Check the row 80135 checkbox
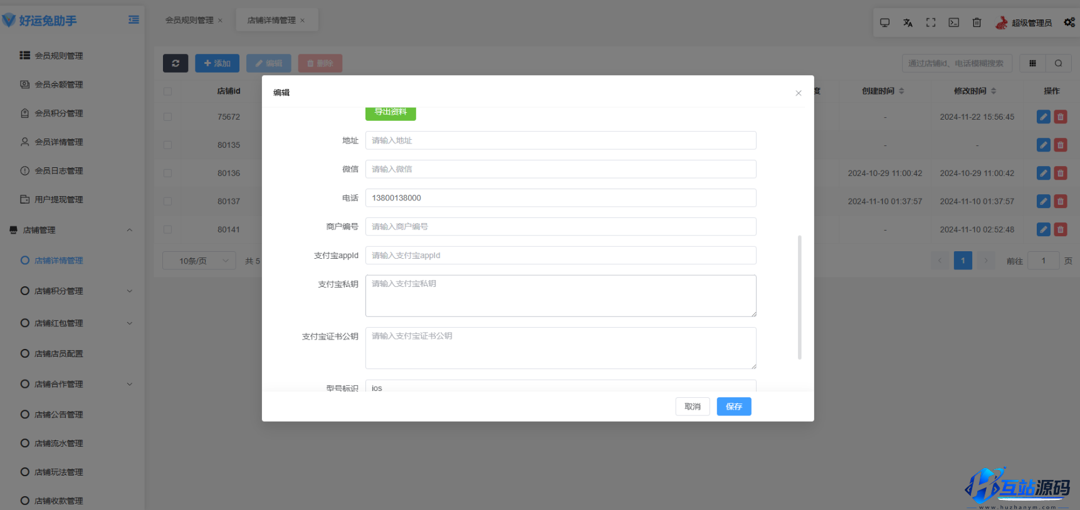 [x=167, y=145]
